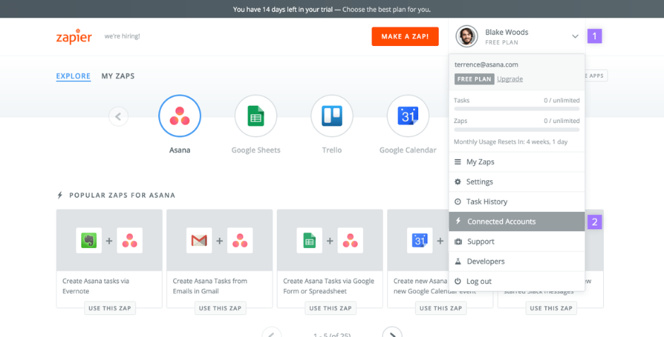Use the starred Slack messages zap

pyautogui.click(x=551, y=308)
